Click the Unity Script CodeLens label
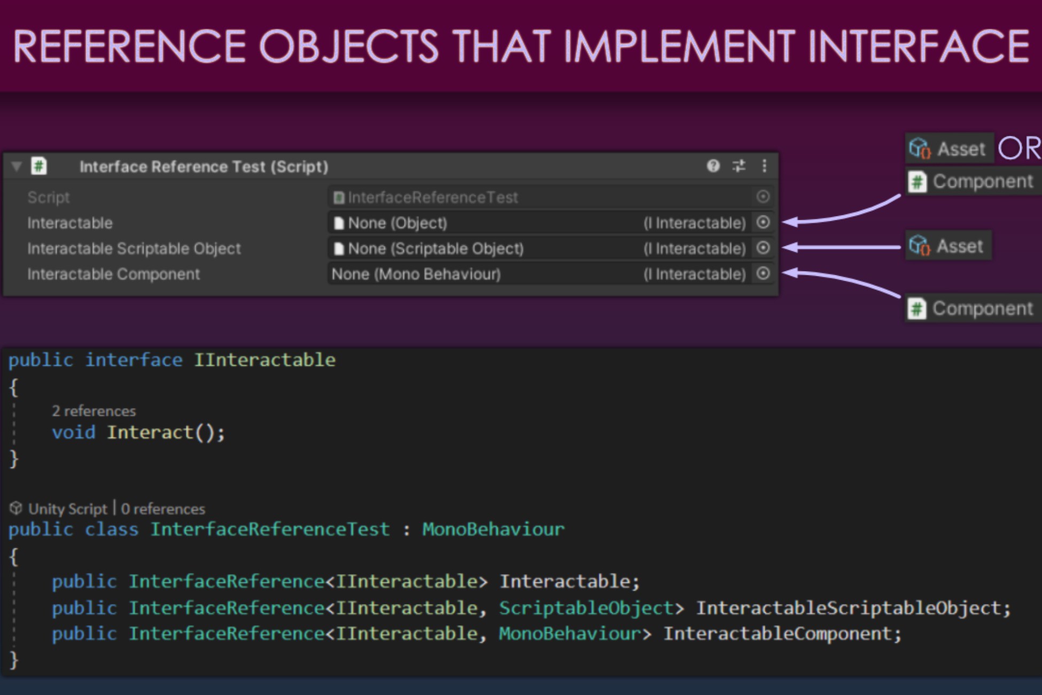This screenshot has height=695, width=1042. pyautogui.click(x=67, y=509)
